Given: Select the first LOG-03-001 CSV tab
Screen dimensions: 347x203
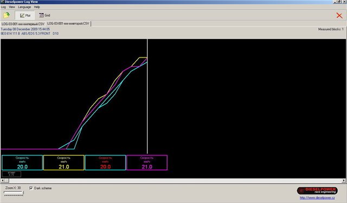Looking at the screenshot, I should pyautogui.click(x=23, y=24).
